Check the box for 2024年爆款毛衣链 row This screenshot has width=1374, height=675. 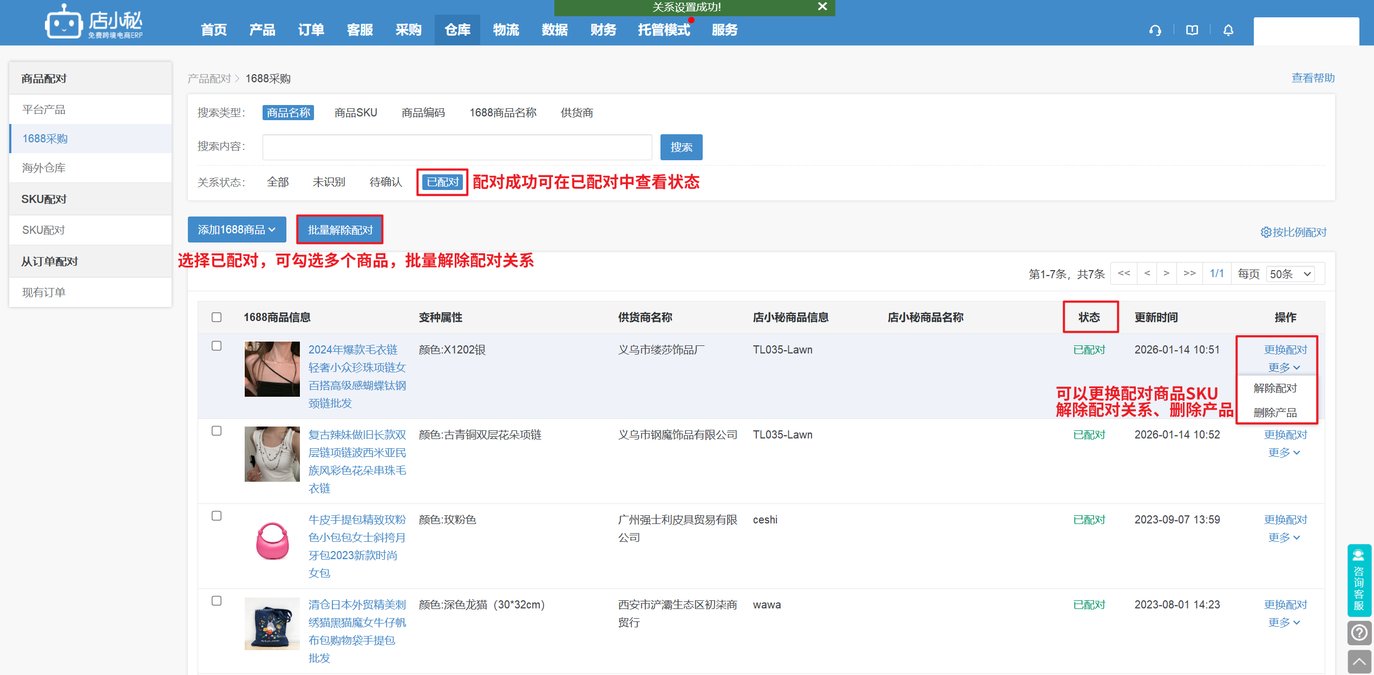[217, 346]
